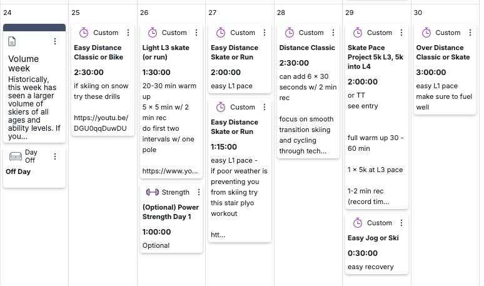484x286 pixels.
Task: Open more options on Easy Jog or Ski
Action: [401, 223]
